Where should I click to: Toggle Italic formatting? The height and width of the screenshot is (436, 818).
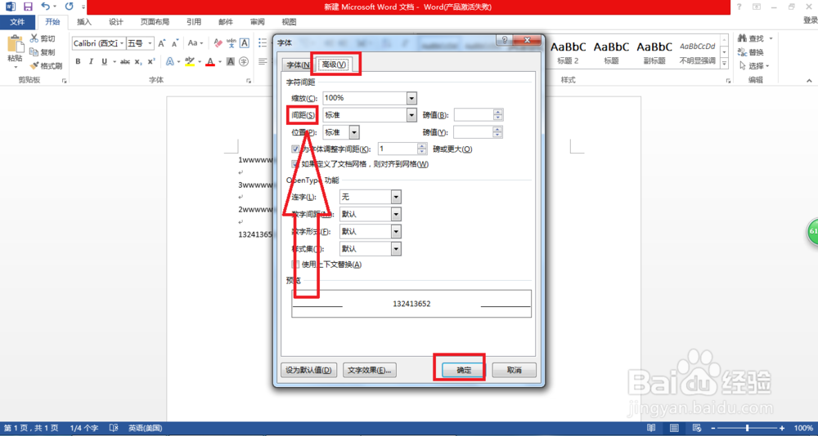click(x=92, y=61)
